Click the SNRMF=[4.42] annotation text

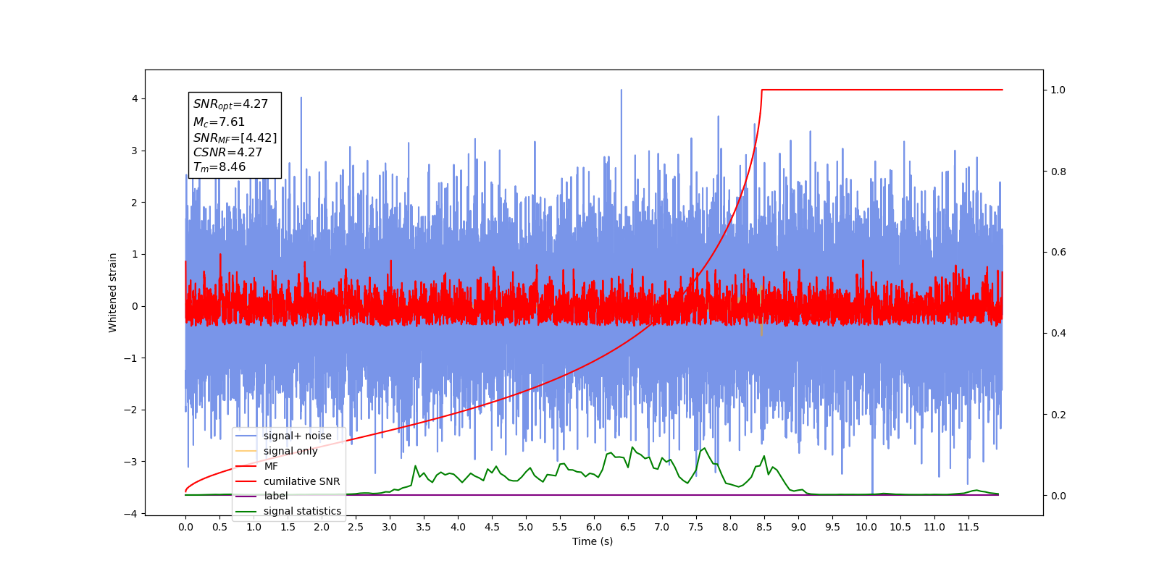pyautogui.click(x=235, y=138)
